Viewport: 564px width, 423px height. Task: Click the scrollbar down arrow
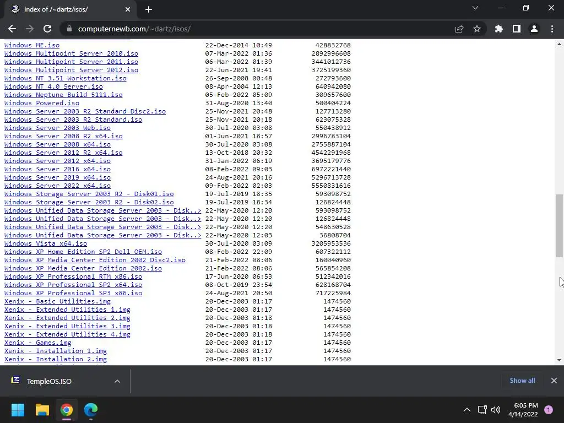pyautogui.click(x=559, y=360)
